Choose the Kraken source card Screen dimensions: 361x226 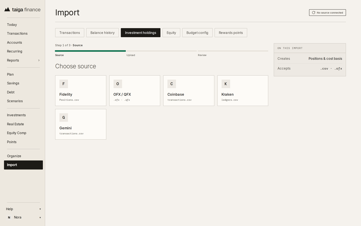coord(243,91)
